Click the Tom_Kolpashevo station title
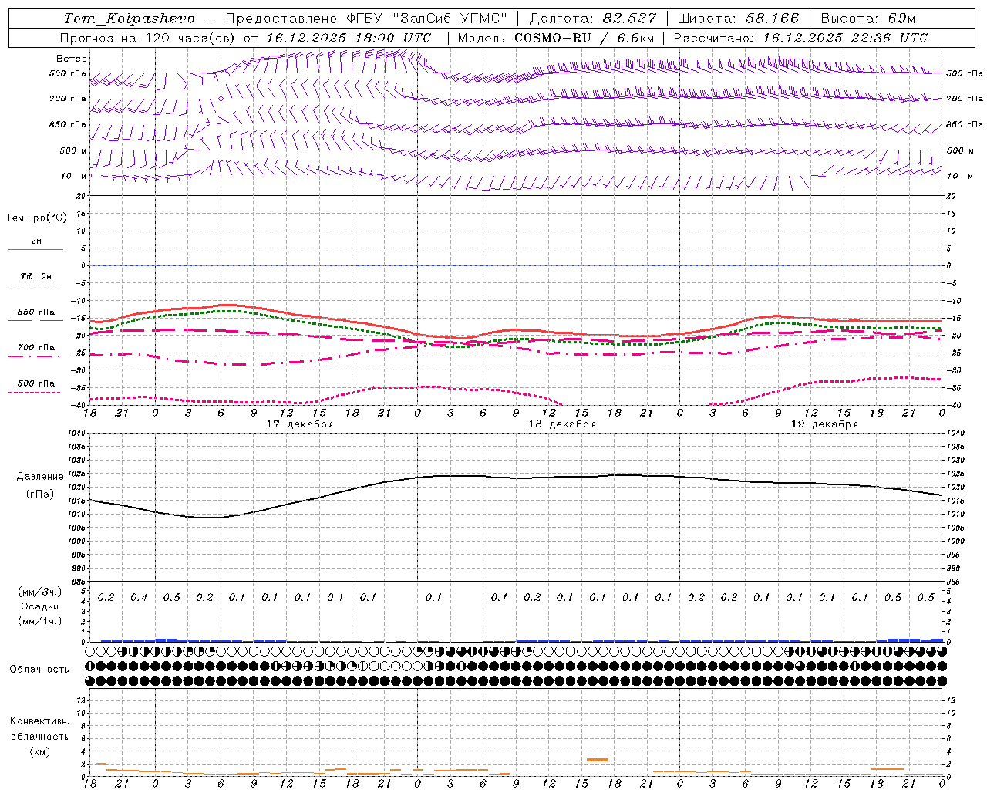Screen dimensions: 987x790 pos(129,19)
